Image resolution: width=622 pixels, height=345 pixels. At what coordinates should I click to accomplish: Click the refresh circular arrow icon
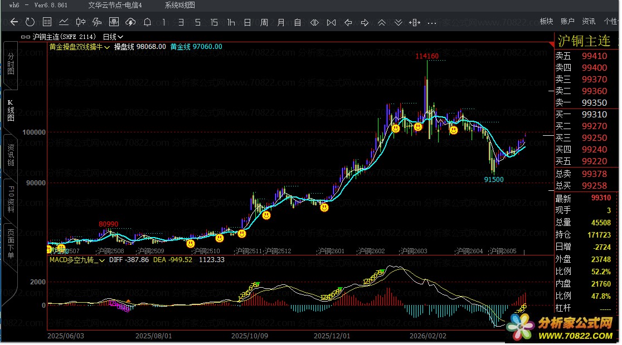pyautogui.click(x=30, y=22)
